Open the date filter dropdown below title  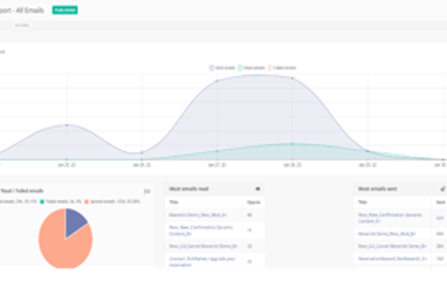pos(22,25)
